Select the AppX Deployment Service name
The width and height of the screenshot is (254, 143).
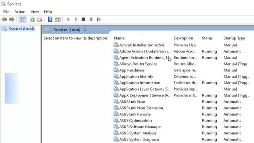click(144, 95)
